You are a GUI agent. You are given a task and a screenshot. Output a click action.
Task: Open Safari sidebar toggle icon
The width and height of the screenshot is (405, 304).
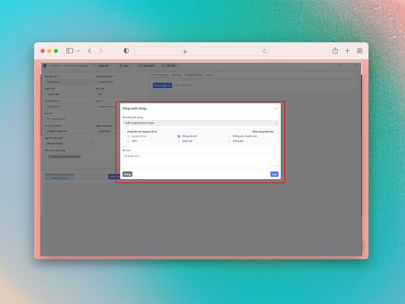point(70,51)
